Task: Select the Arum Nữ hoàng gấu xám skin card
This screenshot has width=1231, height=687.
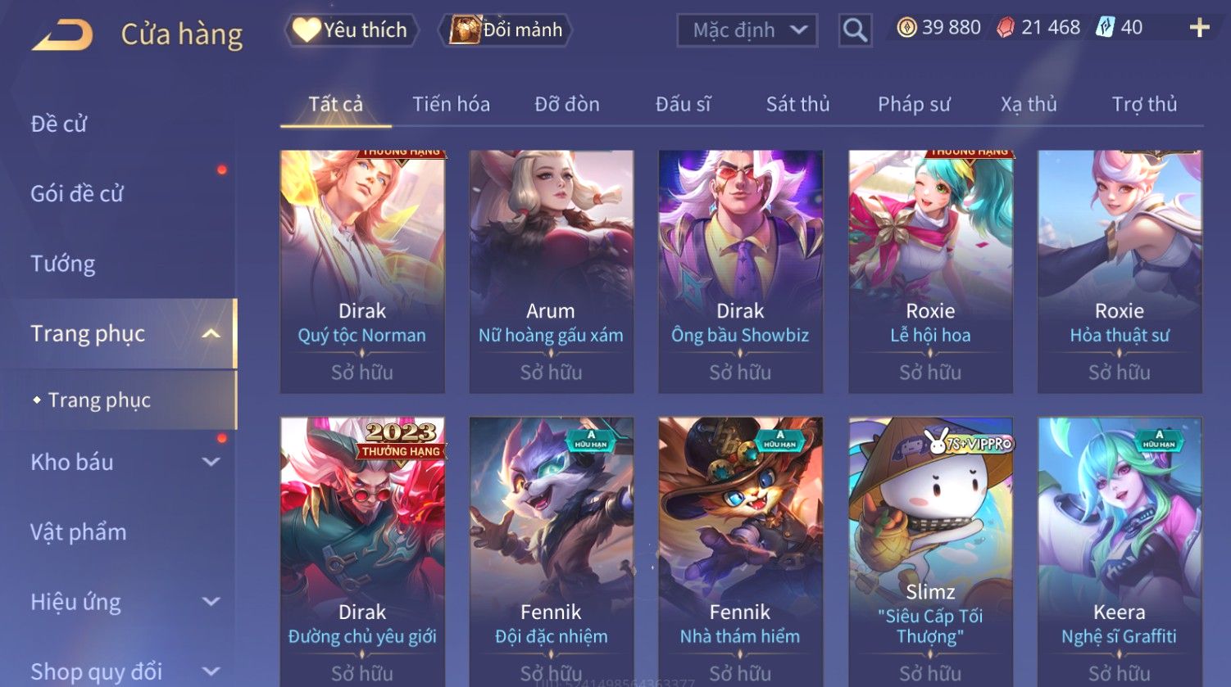Action: [x=551, y=271]
